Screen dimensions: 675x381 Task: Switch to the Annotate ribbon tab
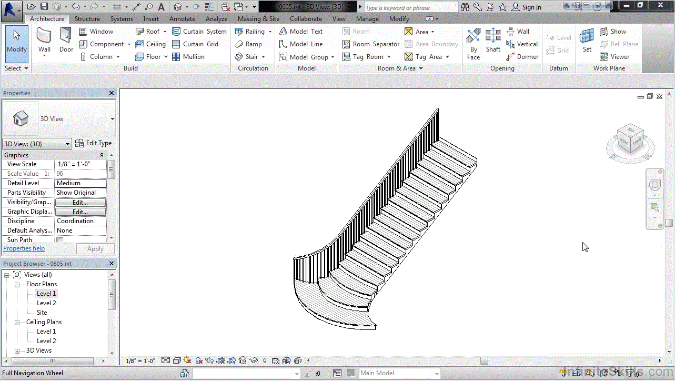point(182,18)
